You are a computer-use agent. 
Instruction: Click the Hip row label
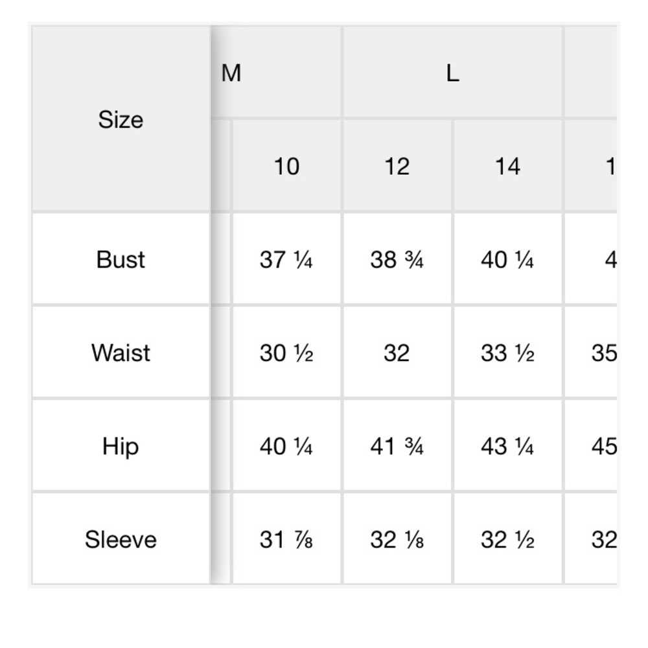(121, 446)
